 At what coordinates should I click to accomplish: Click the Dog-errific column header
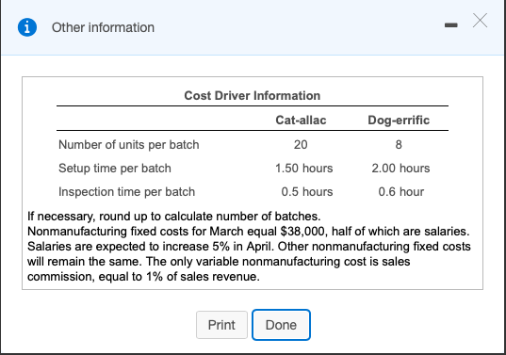coord(399,120)
